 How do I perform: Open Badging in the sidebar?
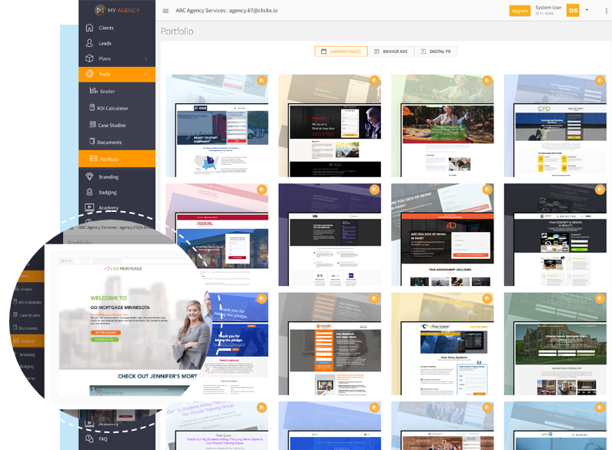point(117,192)
